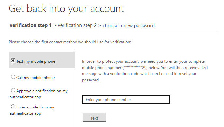Pick the 'Enter a code from my authenticator app' radio
Viewport: 224px width, 127px height.
[x=13, y=107]
